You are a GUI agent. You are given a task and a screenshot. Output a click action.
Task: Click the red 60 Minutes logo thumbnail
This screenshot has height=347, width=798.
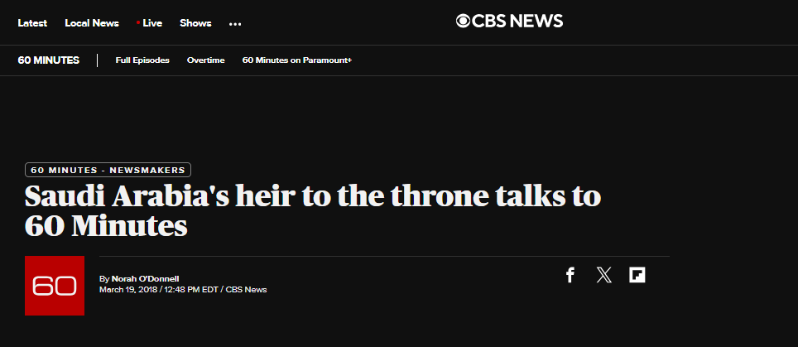tap(55, 286)
